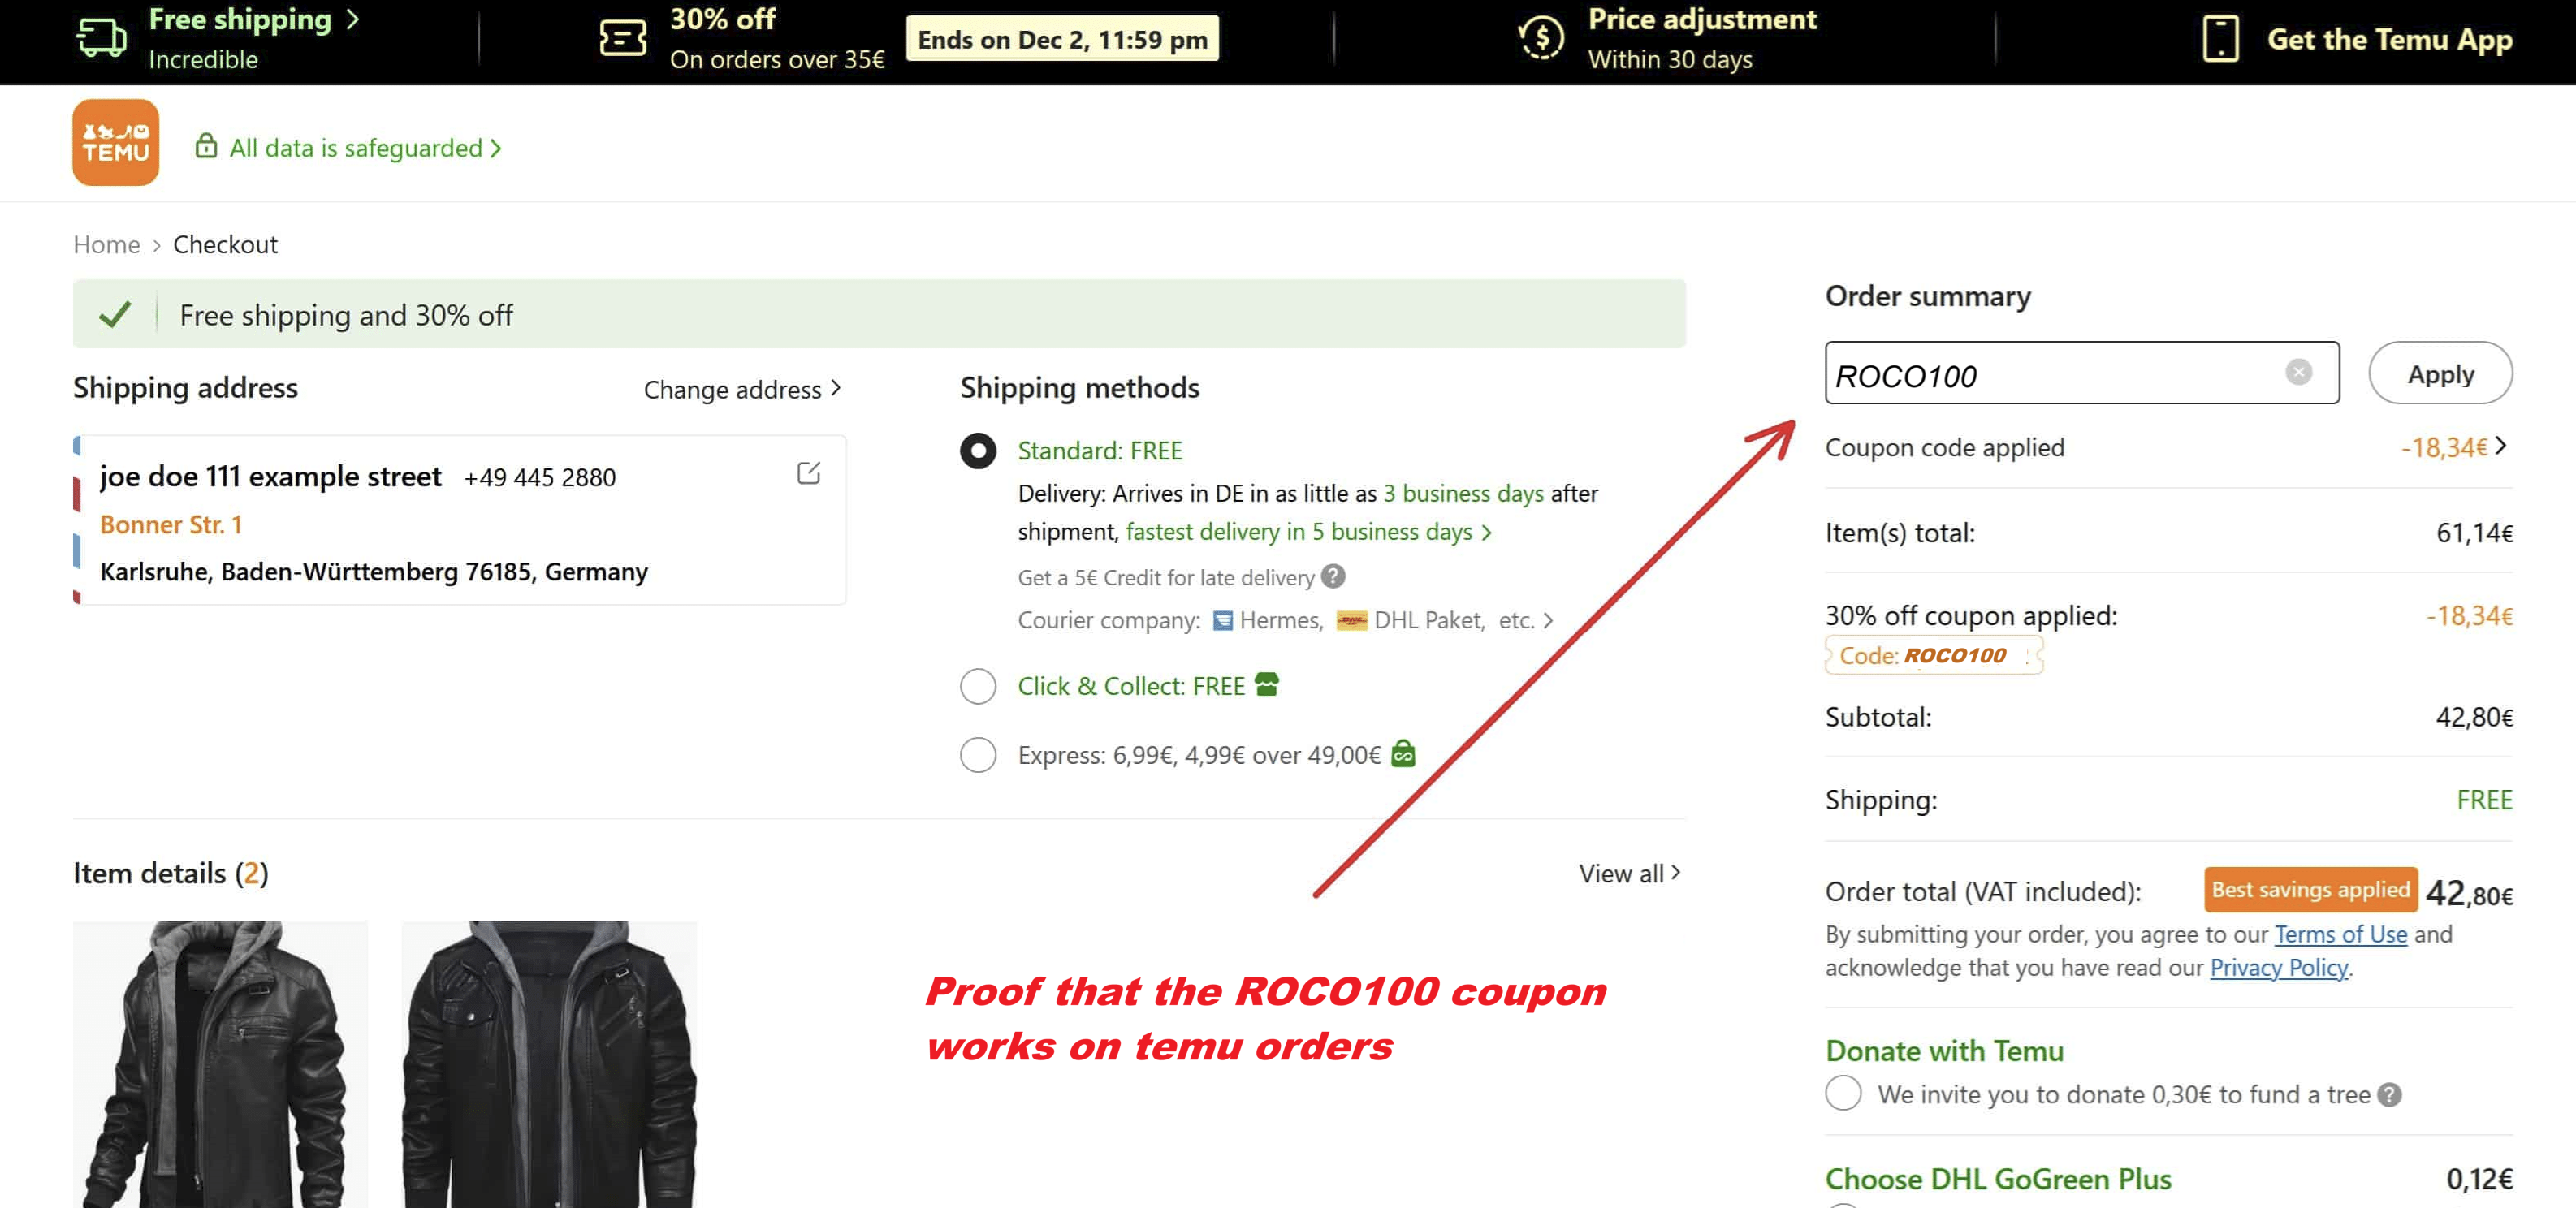Click Get a 5€ Credit for late delivery text

tap(1166, 577)
